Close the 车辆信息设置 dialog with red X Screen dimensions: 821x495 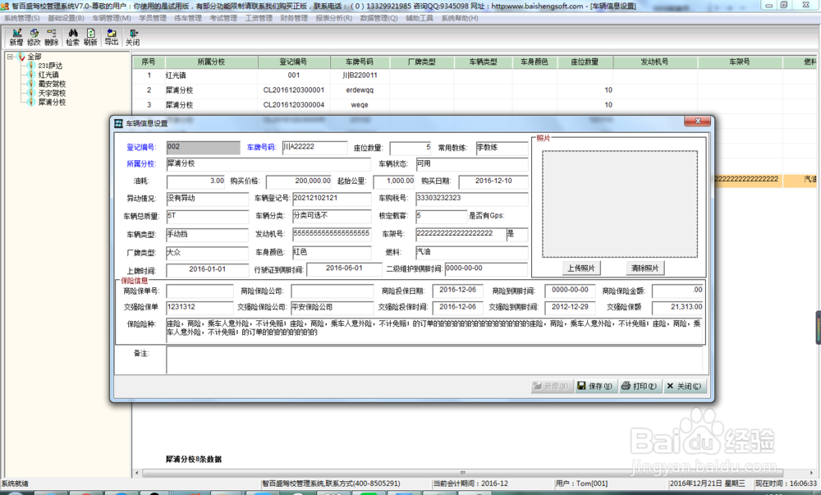tap(697, 121)
